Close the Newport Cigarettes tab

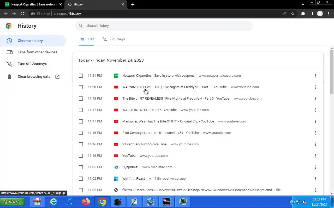(x=61, y=4)
